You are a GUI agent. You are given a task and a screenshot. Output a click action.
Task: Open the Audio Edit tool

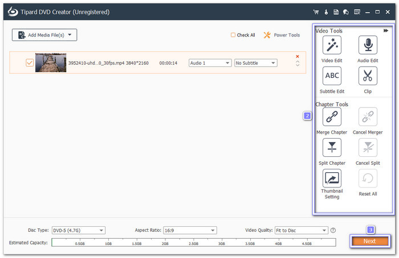[x=367, y=45]
